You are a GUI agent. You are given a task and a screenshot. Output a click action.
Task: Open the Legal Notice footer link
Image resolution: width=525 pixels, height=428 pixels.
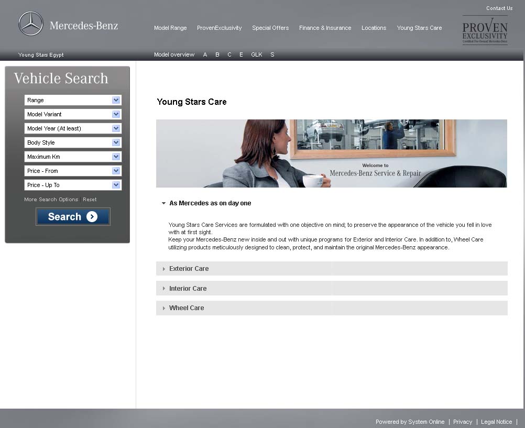(496, 422)
